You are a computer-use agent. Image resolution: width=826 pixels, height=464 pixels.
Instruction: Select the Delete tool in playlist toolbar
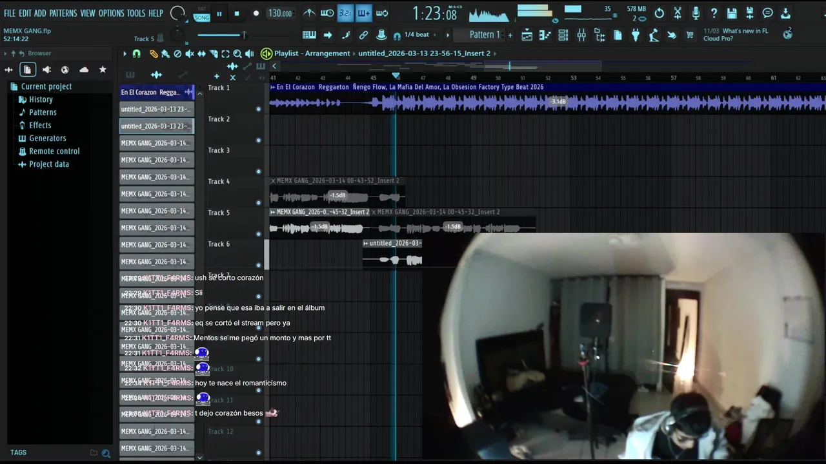click(x=177, y=53)
